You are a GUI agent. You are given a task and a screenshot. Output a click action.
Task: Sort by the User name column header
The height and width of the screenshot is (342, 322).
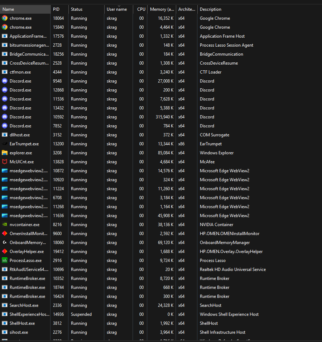(x=119, y=9)
